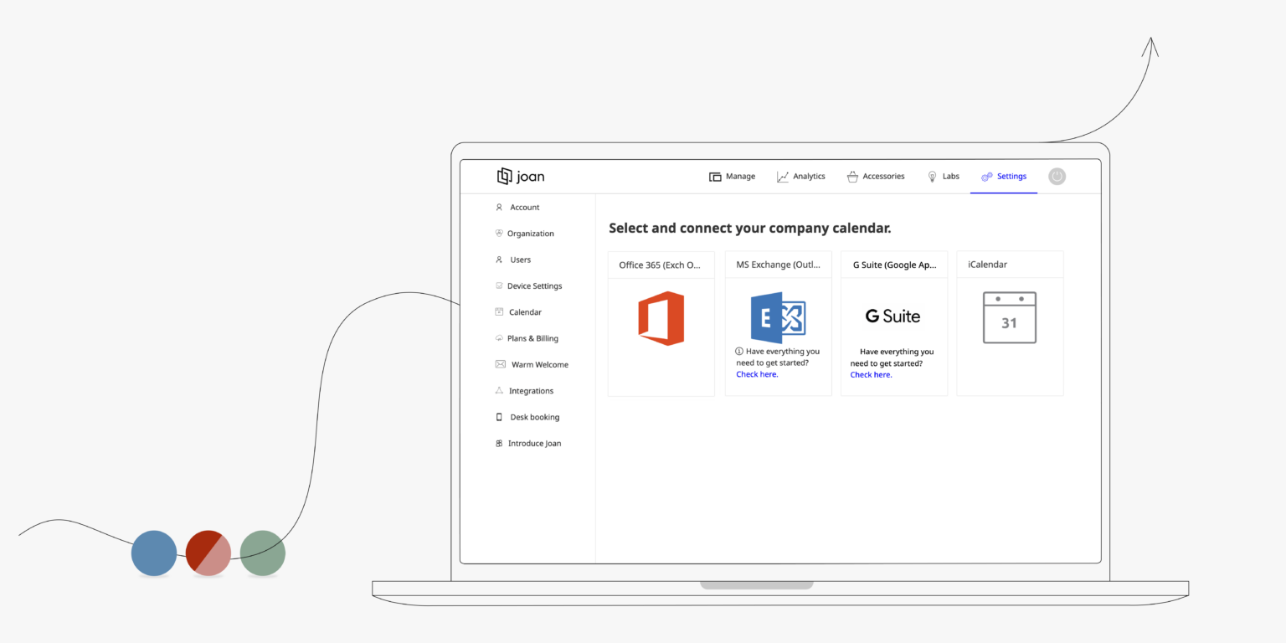
Task: Switch to the Settings tab
Action: pyautogui.click(x=1004, y=177)
